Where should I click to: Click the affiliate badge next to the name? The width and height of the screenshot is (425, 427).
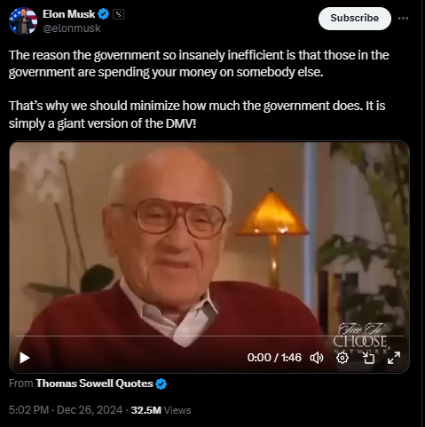pos(118,14)
